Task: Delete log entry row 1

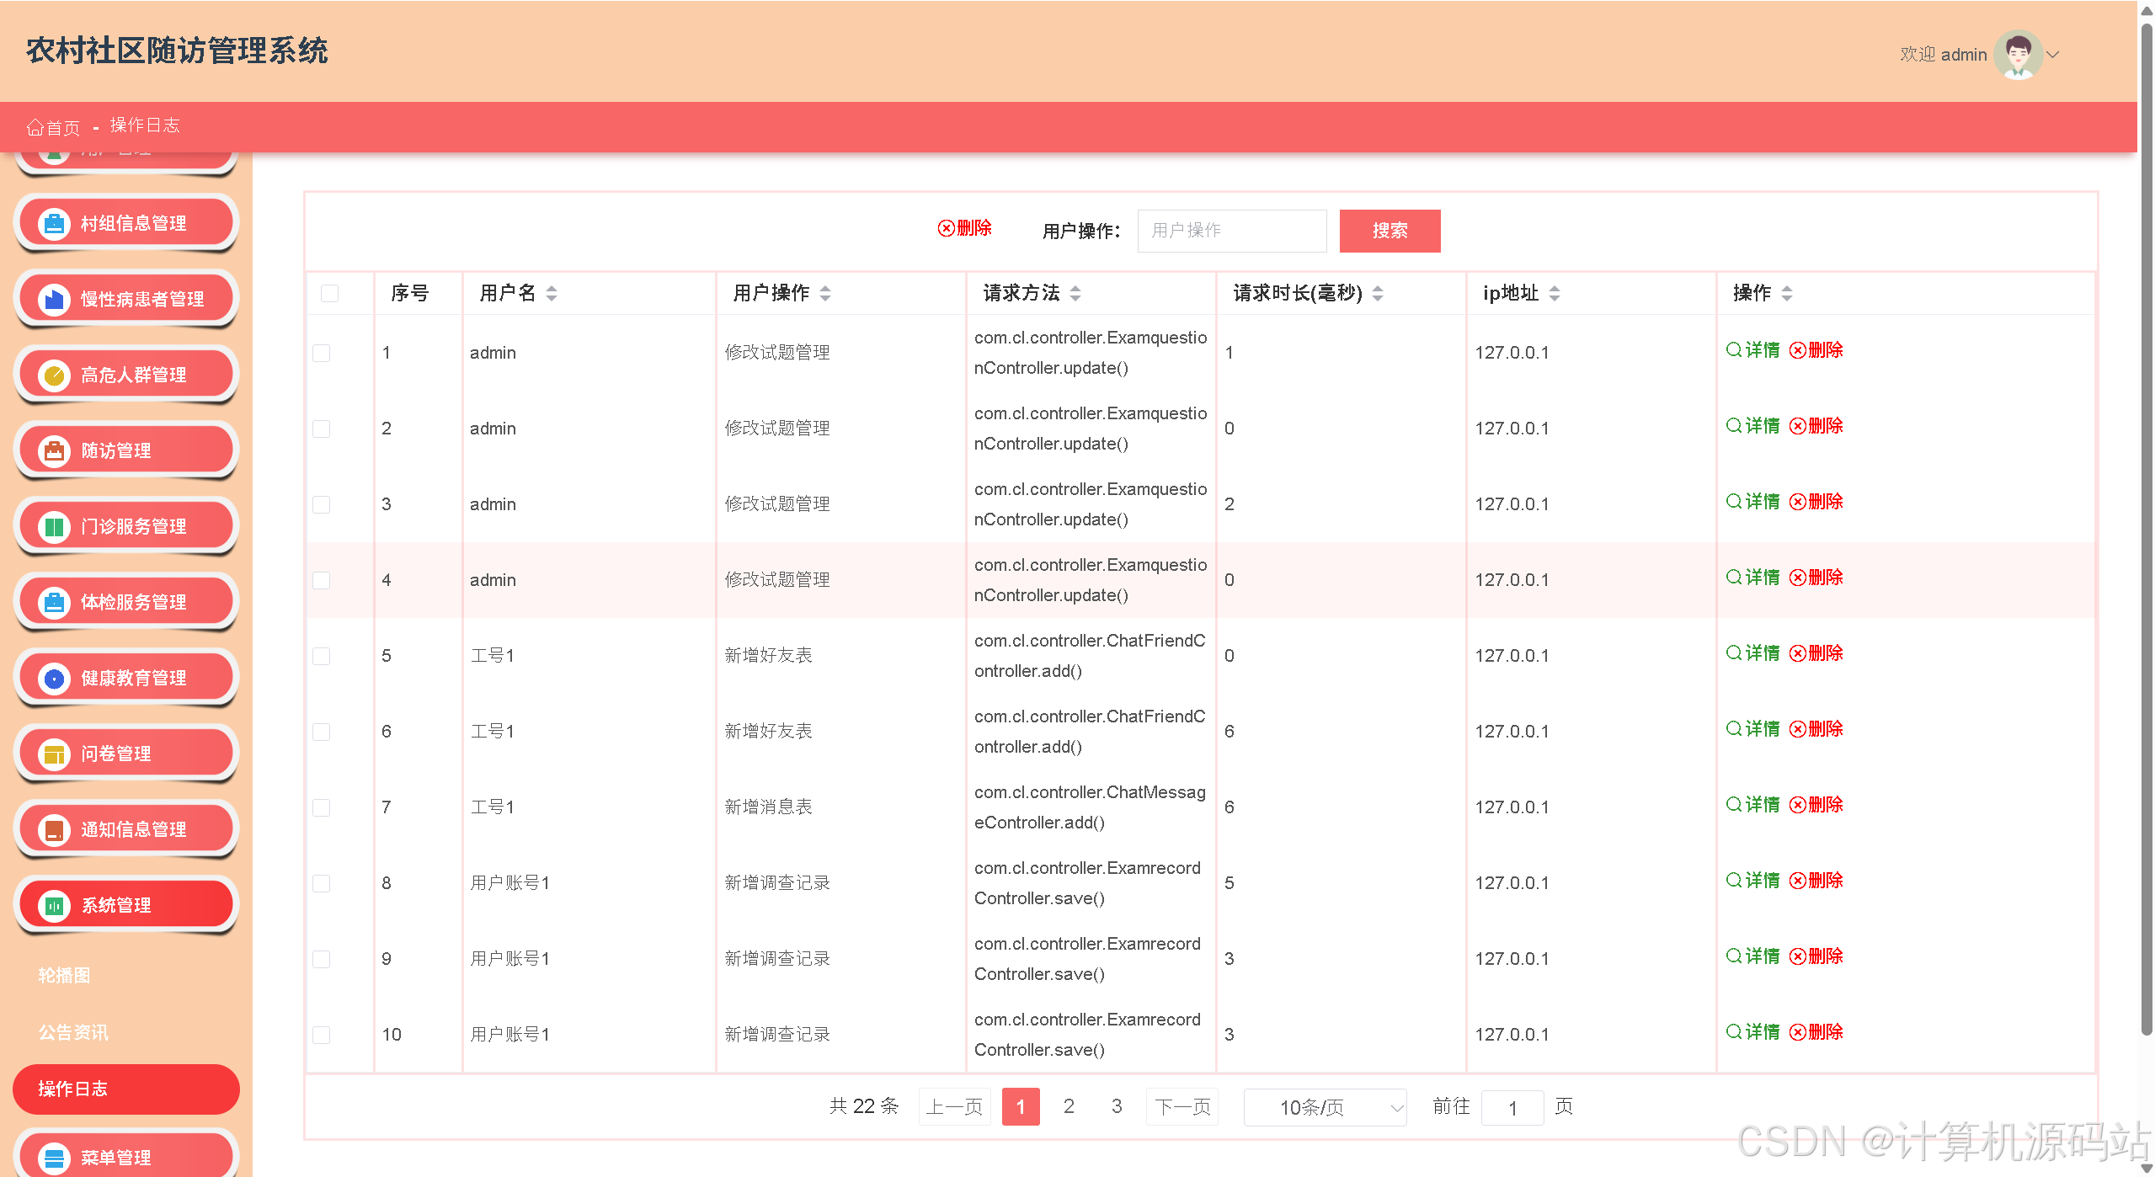Action: tap(1816, 350)
